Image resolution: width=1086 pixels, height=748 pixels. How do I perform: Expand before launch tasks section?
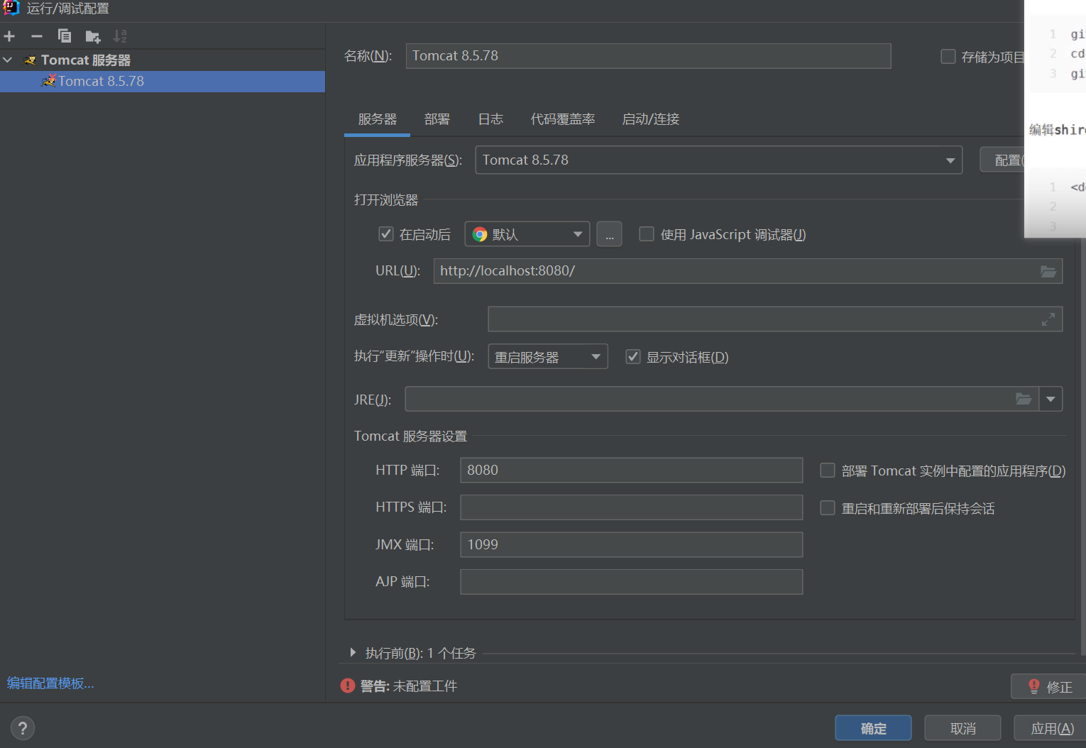[353, 652]
